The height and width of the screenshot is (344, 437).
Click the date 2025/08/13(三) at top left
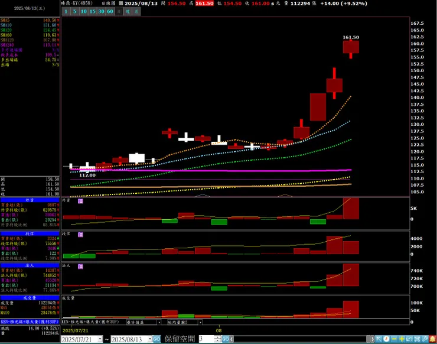pyautogui.click(x=30, y=8)
